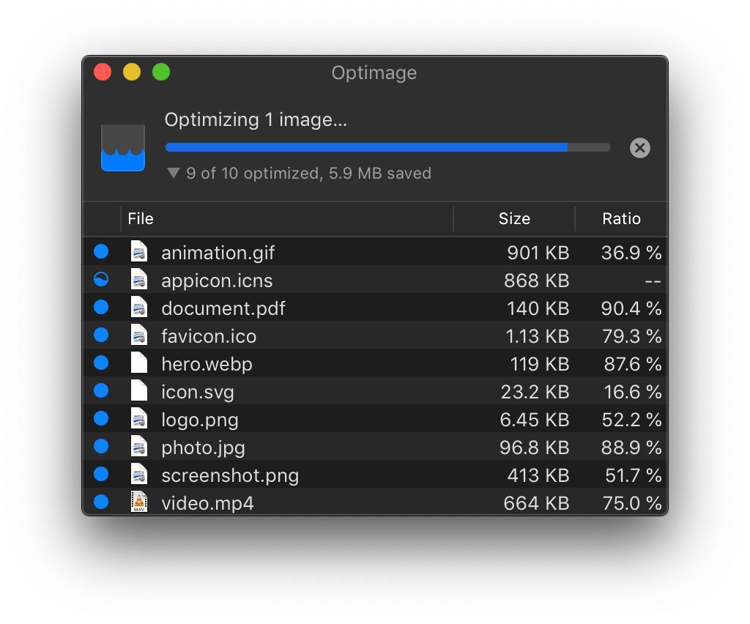
Task: Click the in-progress status indicator for appicon.icns
Action: 101,279
